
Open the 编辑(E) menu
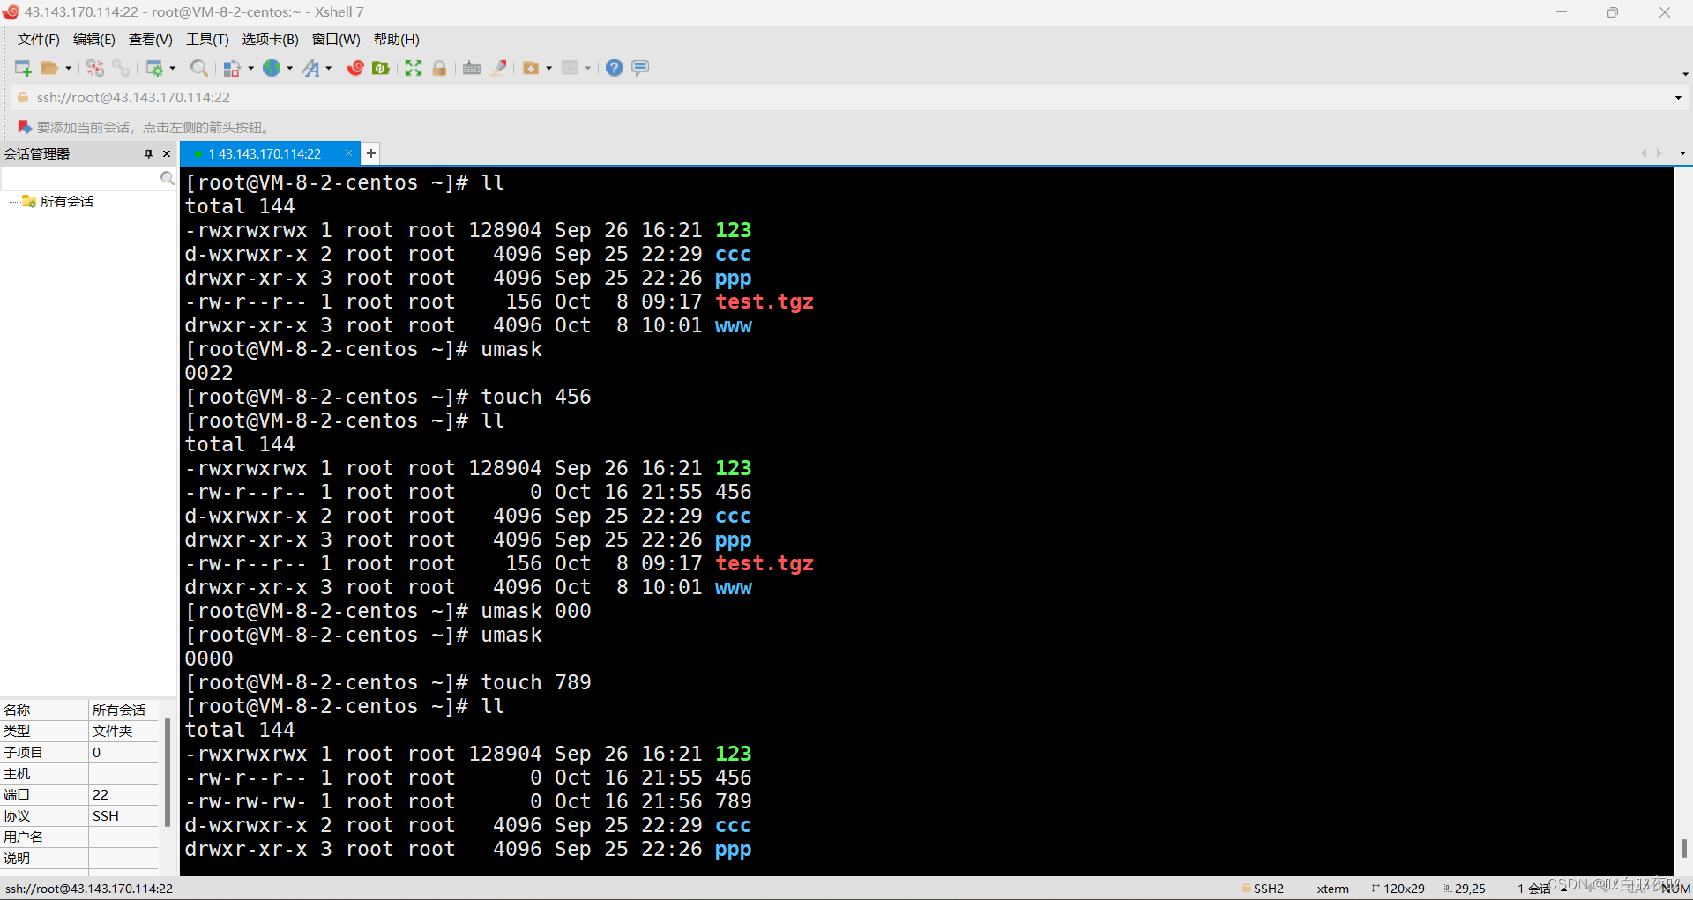tap(94, 40)
